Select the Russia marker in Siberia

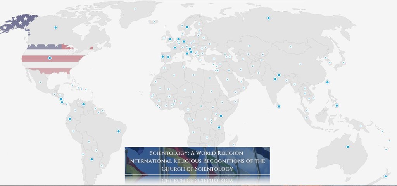pyautogui.click(x=268, y=18)
